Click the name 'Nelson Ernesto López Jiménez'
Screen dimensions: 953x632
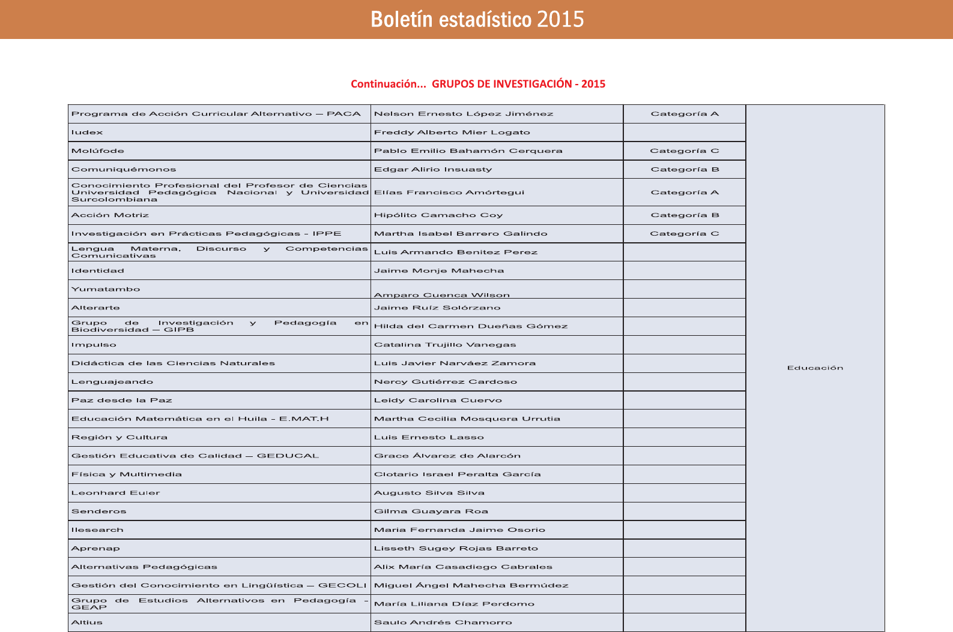(x=464, y=114)
